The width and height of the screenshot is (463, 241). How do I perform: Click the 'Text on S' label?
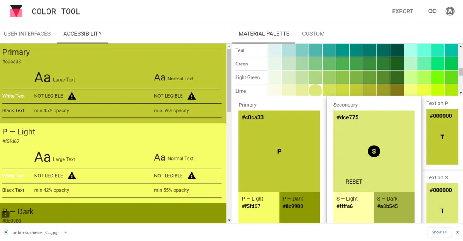[x=437, y=177]
